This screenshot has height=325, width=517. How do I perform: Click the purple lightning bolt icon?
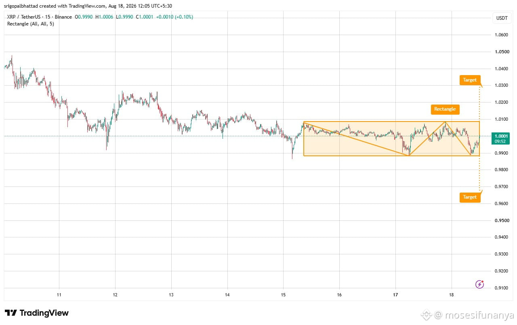[479, 284]
